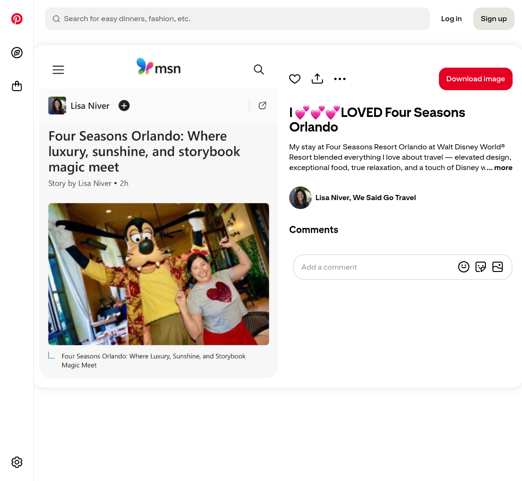
Task: Open the sticker picker in comment box
Action: (480, 267)
